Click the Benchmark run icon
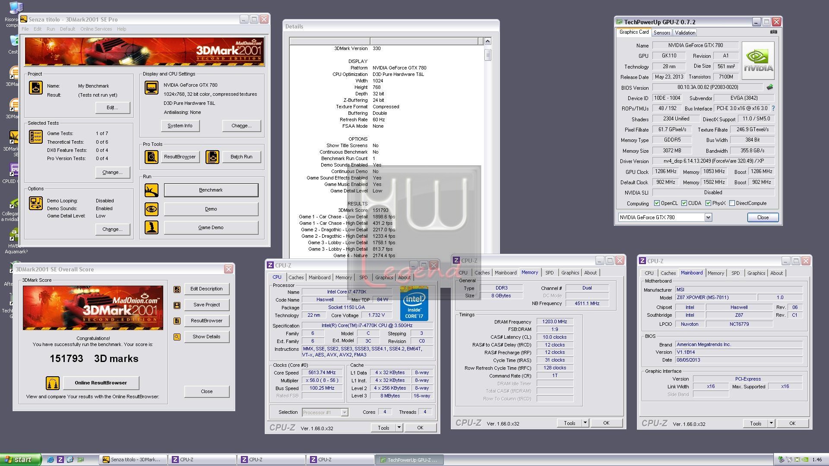 pos(151,190)
